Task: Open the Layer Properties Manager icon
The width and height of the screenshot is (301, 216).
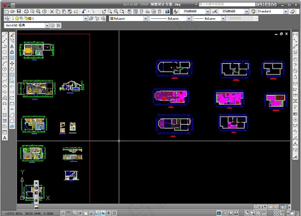Action: 6,19
